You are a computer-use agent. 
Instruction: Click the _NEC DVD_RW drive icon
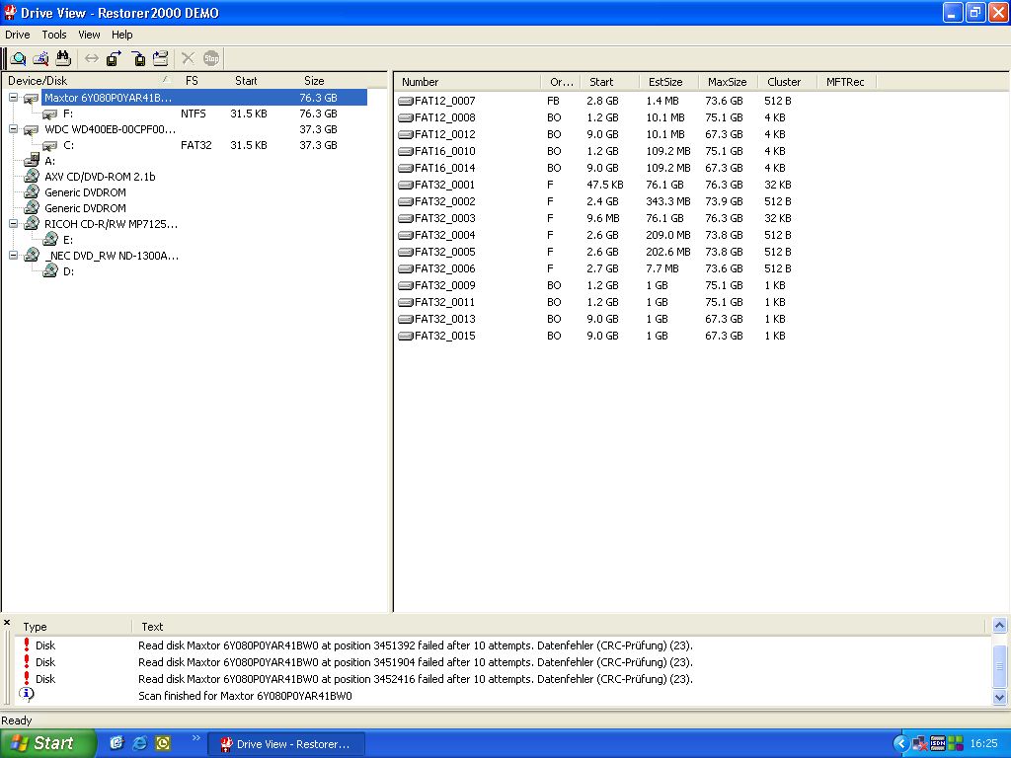tap(32, 256)
